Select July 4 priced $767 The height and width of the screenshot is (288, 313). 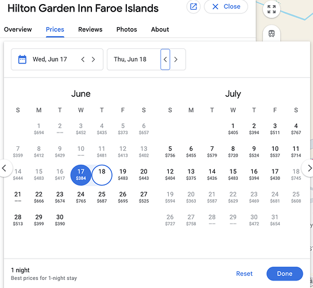(296, 128)
